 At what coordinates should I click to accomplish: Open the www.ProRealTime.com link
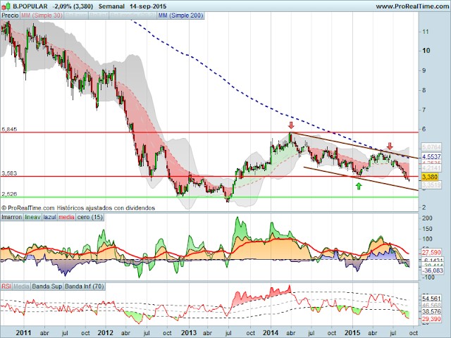[412, 6]
